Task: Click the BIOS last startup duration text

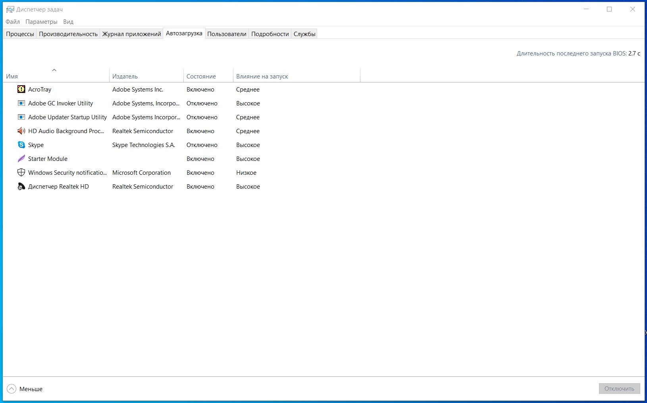Action: tap(578, 53)
